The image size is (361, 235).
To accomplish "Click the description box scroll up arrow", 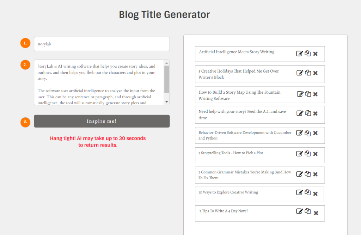I will tap(167, 63).
